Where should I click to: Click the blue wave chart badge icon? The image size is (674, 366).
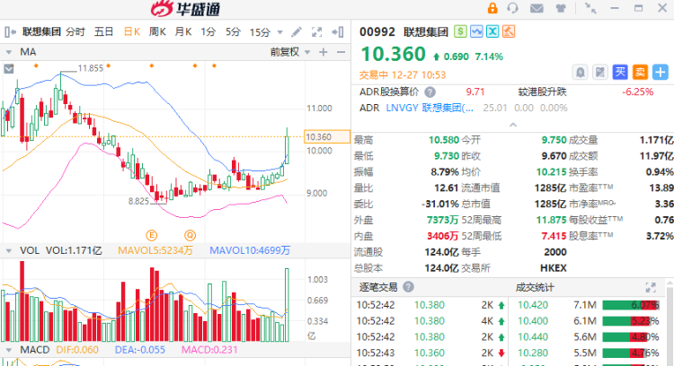[x=476, y=31]
